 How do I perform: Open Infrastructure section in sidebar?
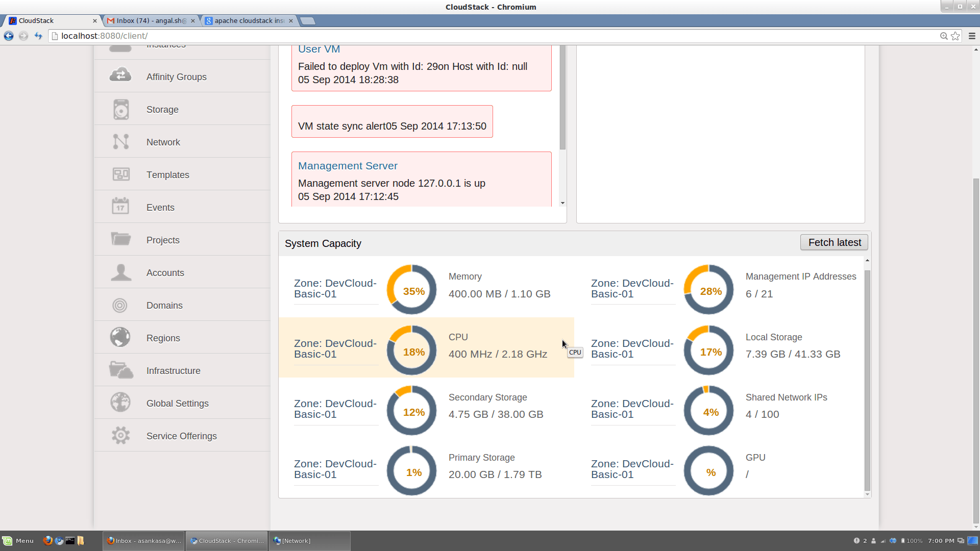click(182, 370)
